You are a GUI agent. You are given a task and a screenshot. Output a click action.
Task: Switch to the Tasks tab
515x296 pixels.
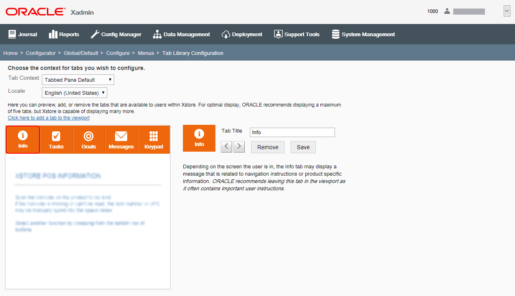pyautogui.click(x=56, y=140)
